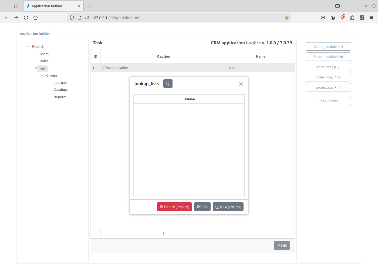Image resolution: width=378 pixels, height=267 pixels.
Task: Open a new browser tab
Action: pos(89,6)
